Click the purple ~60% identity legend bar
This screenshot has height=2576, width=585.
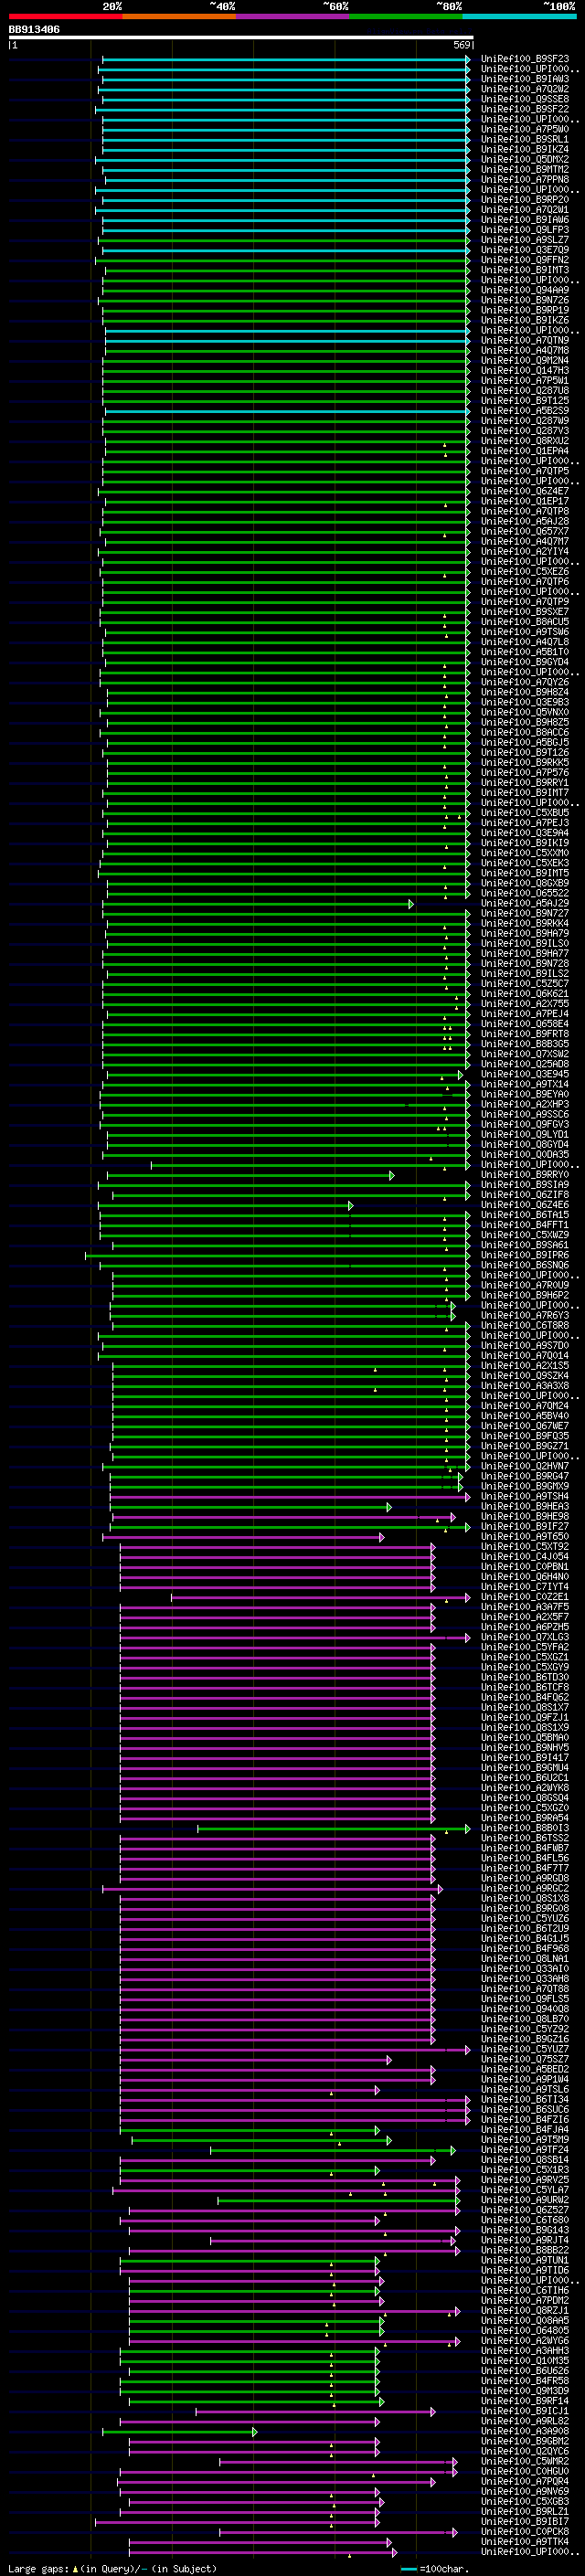293,16
